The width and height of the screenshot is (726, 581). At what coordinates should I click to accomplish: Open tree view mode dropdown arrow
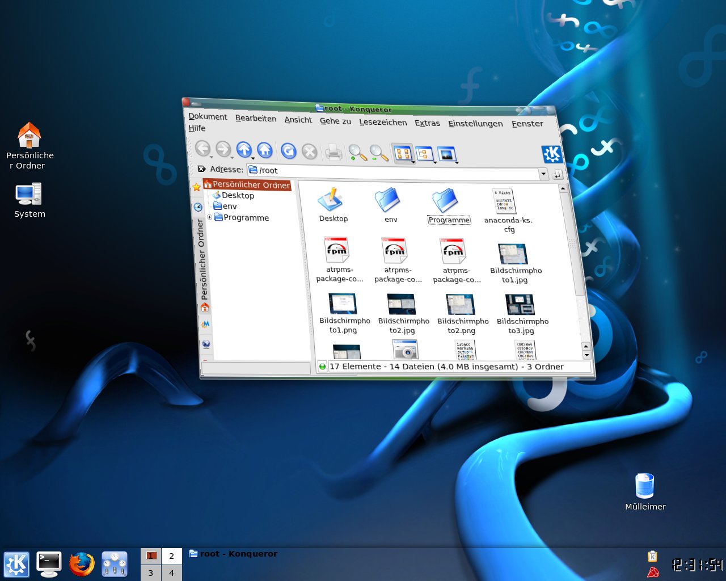[435, 163]
